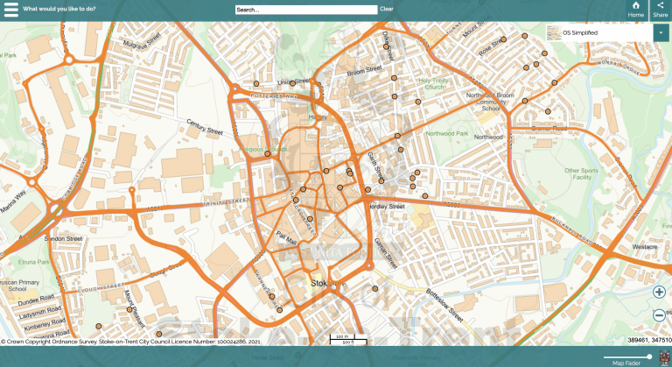The height and width of the screenshot is (367, 672).
Task: Click the Share icon button
Action: pyautogui.click(x=661, y=10)
